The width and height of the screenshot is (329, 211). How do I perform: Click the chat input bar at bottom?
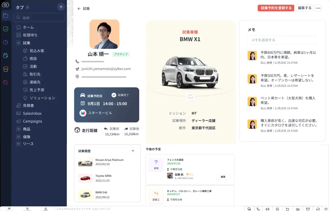coord(149,209)
